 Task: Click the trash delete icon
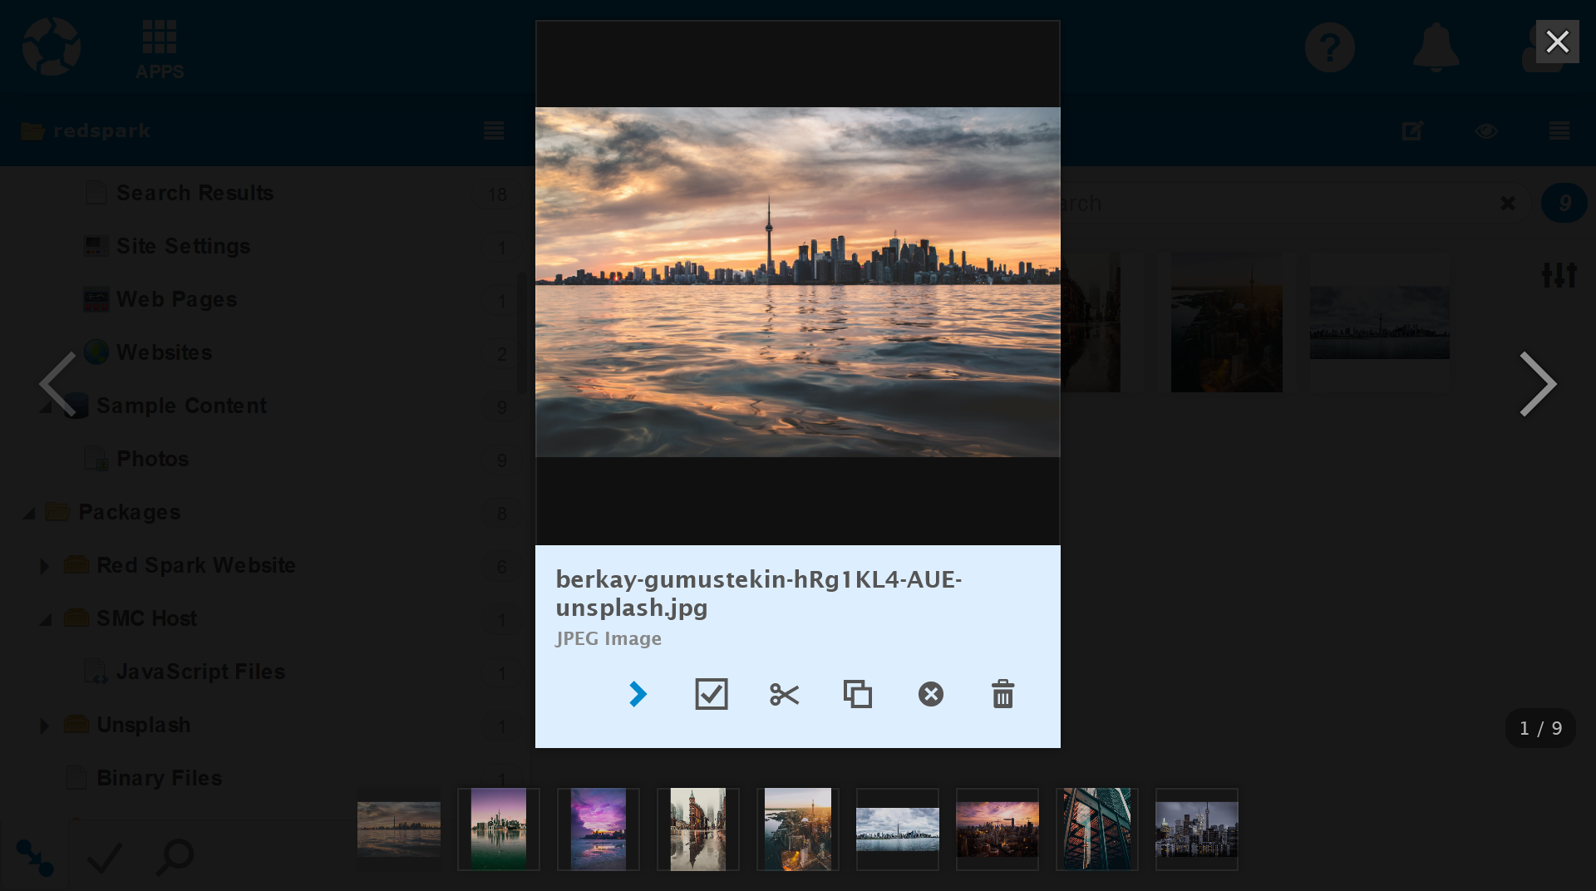(x=1002, y=694)
